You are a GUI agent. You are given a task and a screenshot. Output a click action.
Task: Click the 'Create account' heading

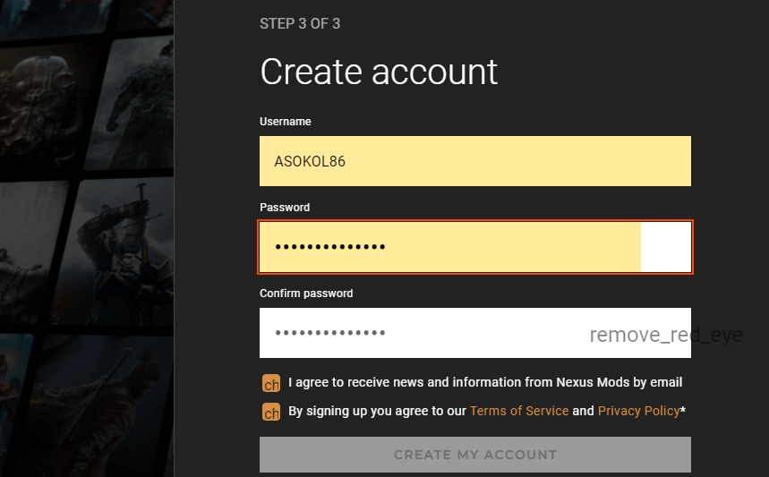(x=378, y=72)
